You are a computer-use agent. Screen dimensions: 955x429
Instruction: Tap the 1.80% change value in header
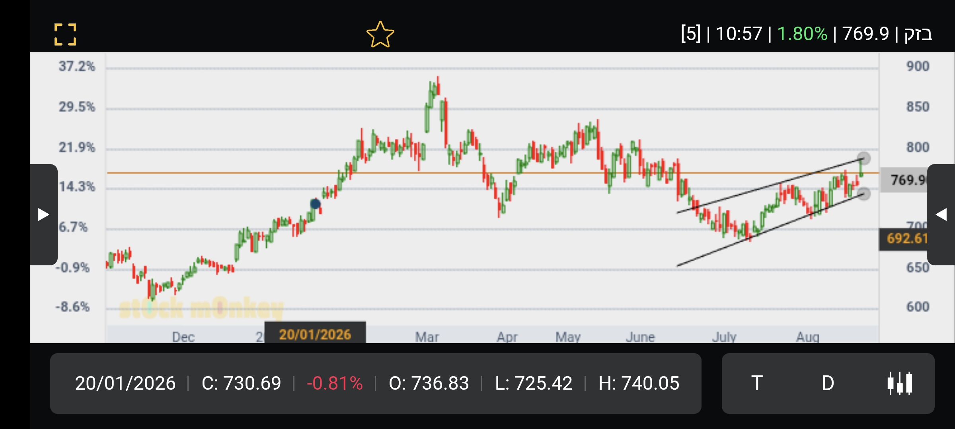pyautogui.click(x=802, y=34)
